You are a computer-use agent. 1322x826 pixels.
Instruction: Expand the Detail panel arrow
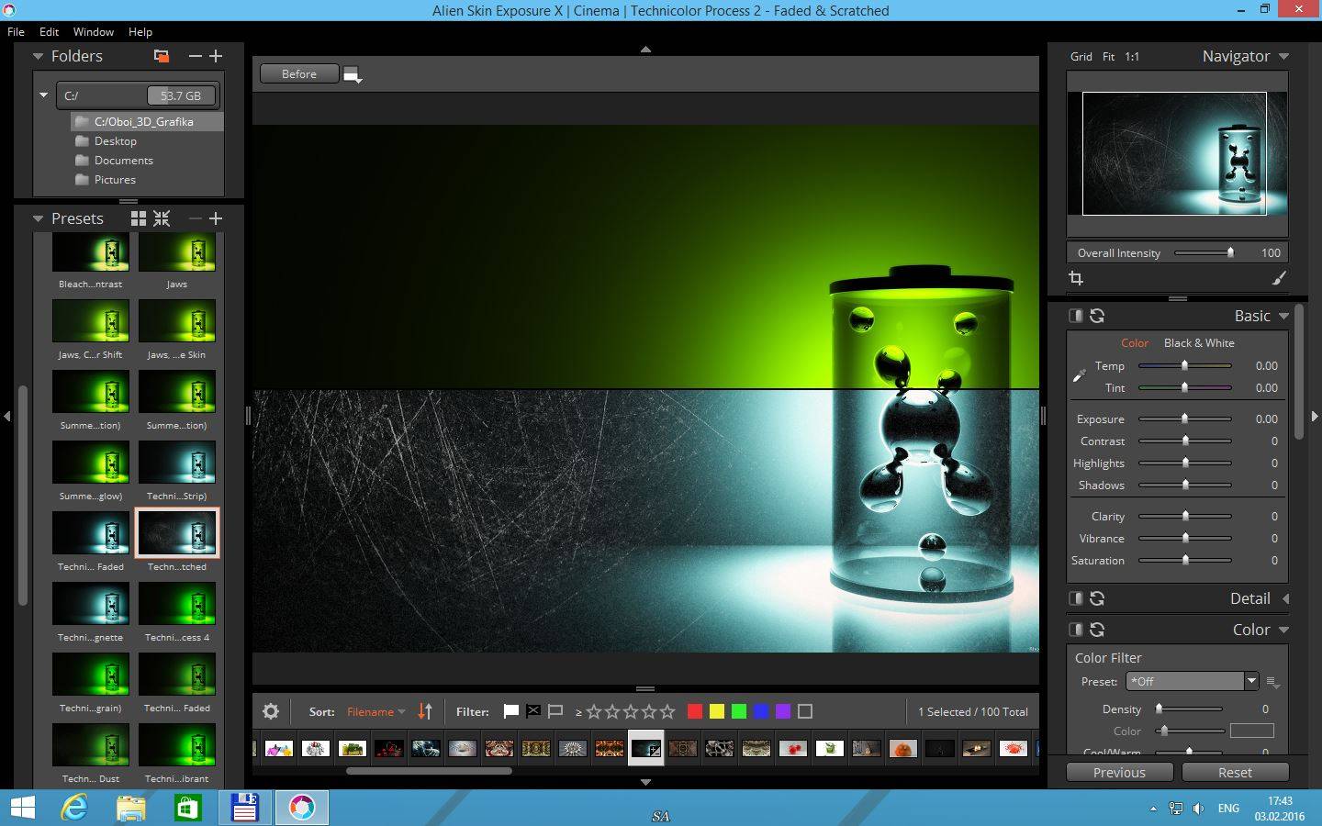(x=1285, y=598)
